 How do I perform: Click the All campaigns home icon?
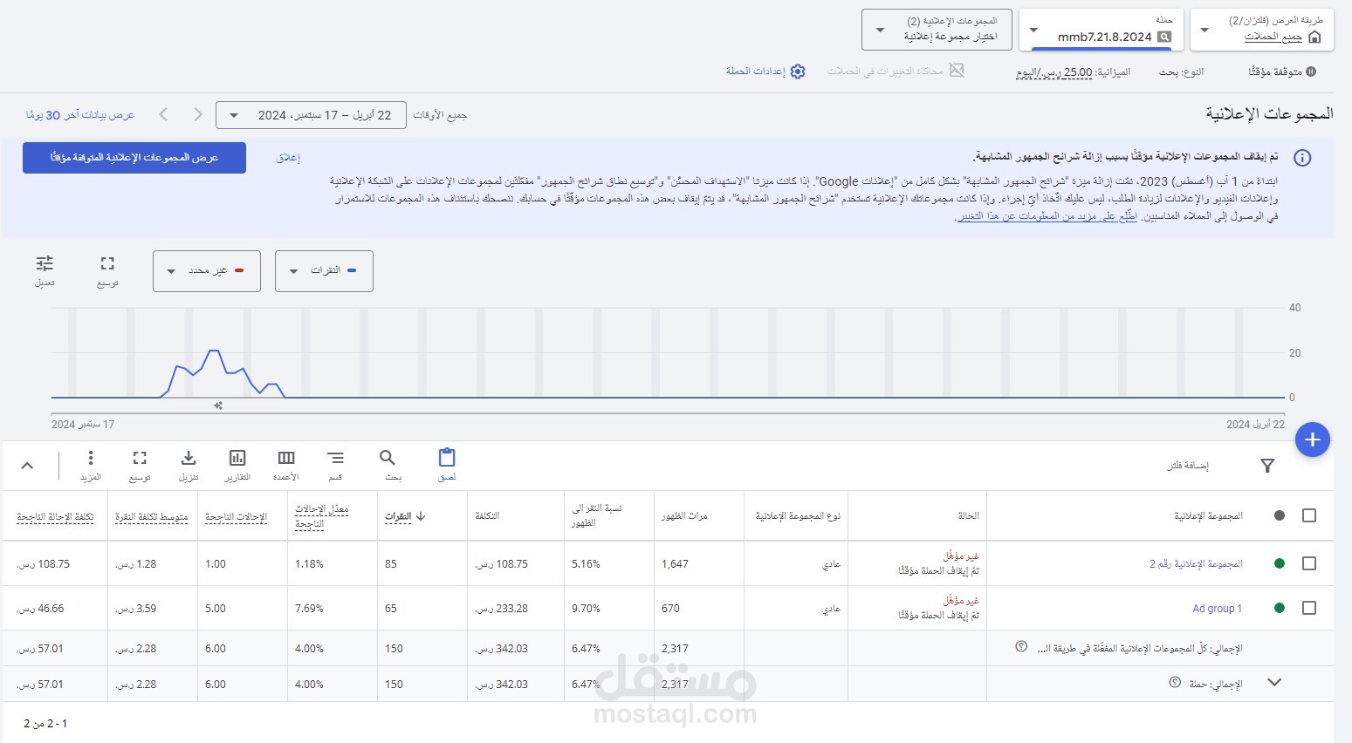pos(1315,37)
